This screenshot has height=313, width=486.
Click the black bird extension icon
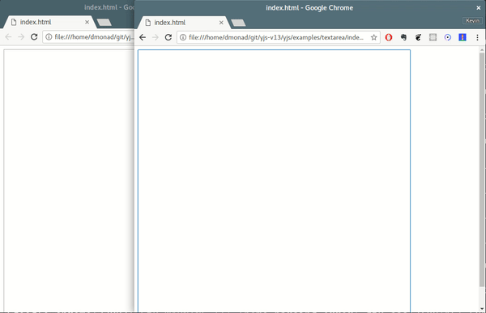418,37
